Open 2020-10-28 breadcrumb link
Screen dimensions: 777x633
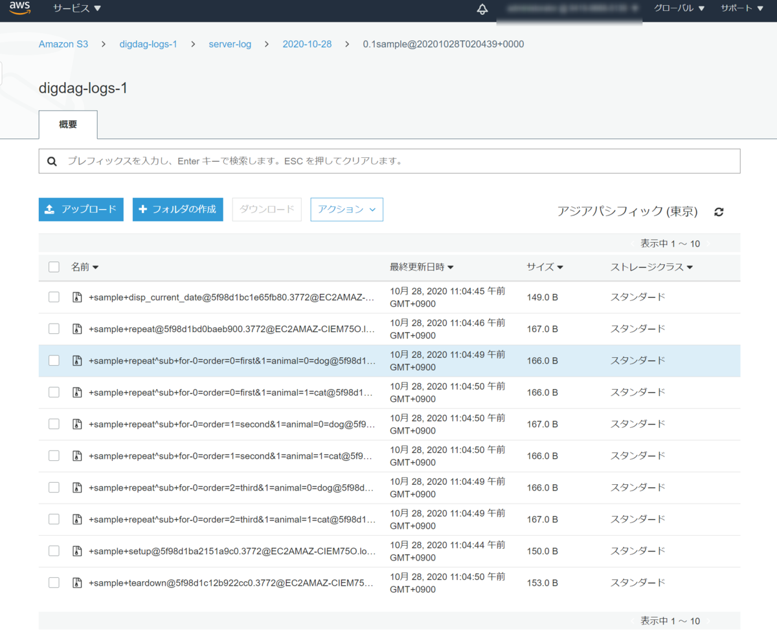(x=307, y=44)
